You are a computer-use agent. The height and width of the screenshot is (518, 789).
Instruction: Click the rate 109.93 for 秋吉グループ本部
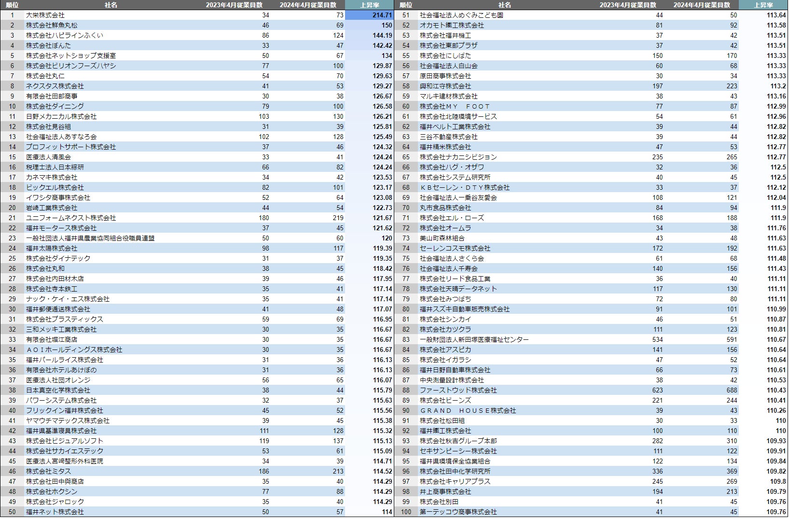pyautogui.click(x=776, y=441)
